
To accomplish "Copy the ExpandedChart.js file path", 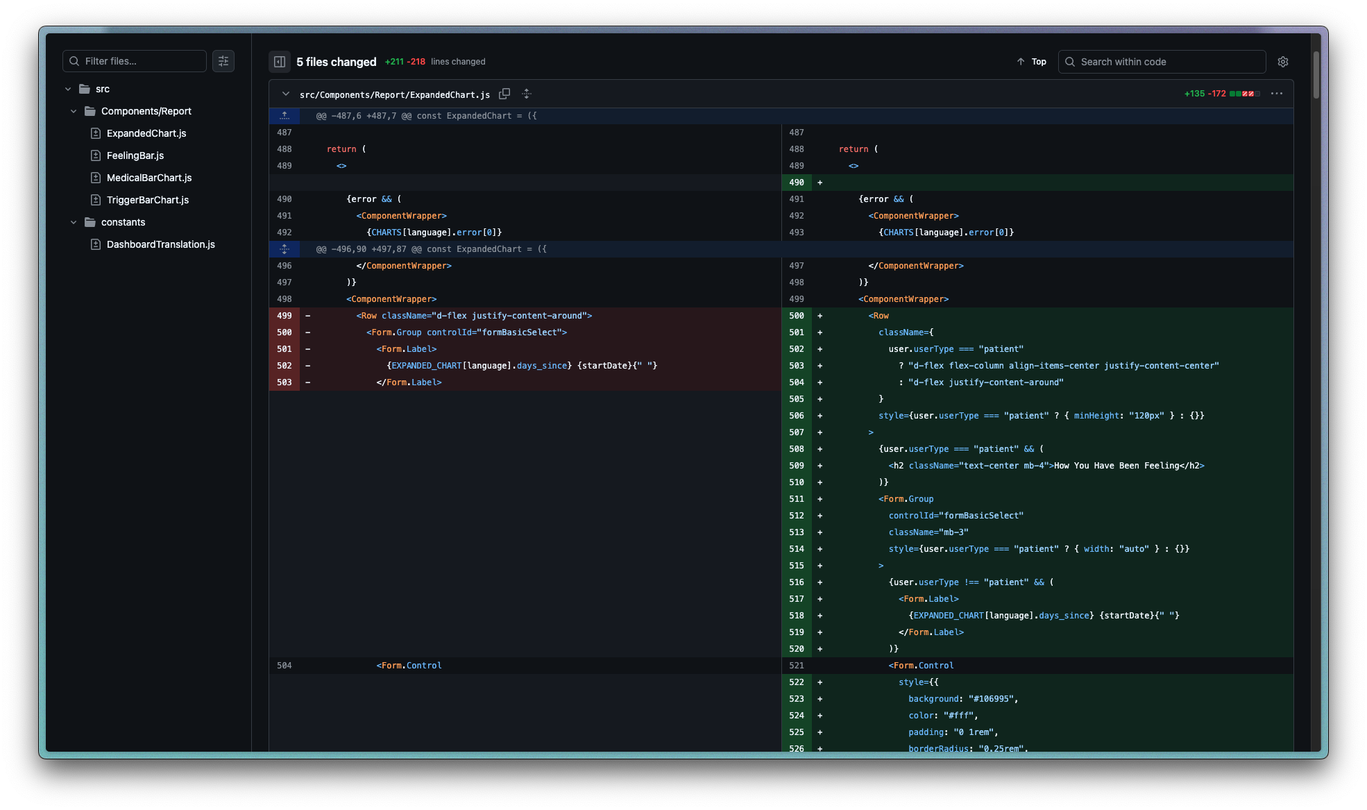I will [504, 94].
